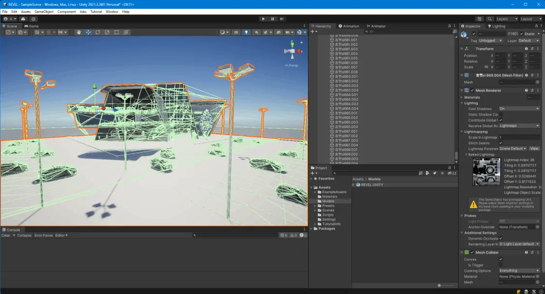Screen dimensions: 545x294
Task: Toggle GameObject active checkbox in Inspector
Action: click(474, 34)
